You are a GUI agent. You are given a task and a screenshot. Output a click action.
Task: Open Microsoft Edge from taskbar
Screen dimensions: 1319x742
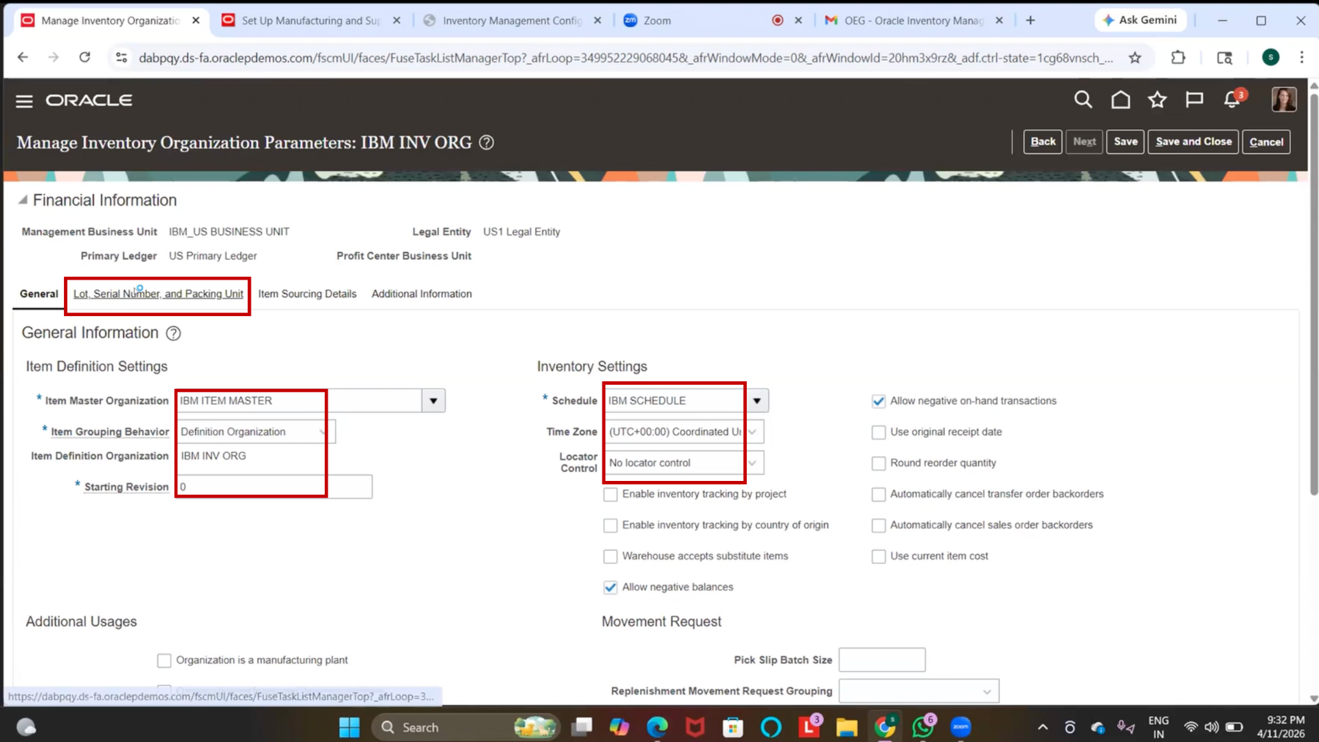[657, 727]
